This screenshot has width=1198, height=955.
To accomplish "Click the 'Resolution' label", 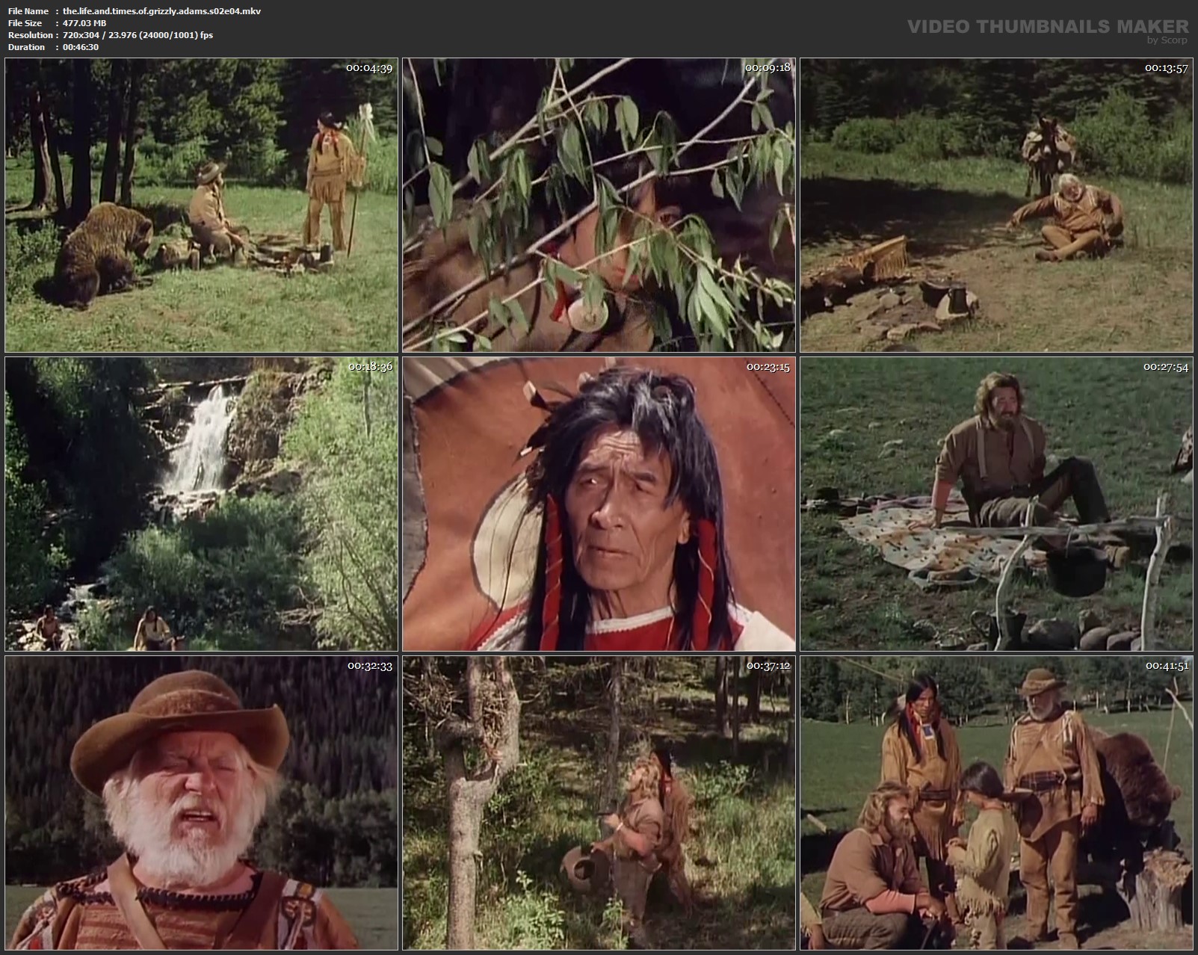I will [31, 35].
